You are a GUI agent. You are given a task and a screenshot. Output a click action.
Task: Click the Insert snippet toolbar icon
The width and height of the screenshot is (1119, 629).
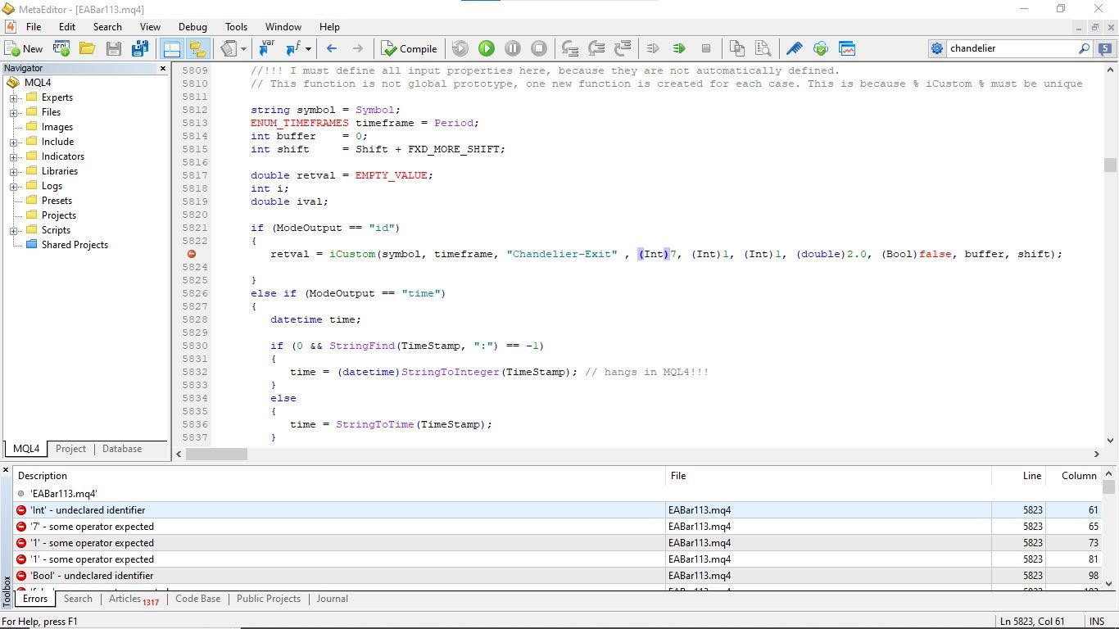tap(229, 48)
